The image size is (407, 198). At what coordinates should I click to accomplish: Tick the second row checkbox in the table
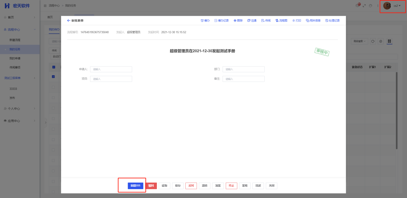click(x=54, y=87)
